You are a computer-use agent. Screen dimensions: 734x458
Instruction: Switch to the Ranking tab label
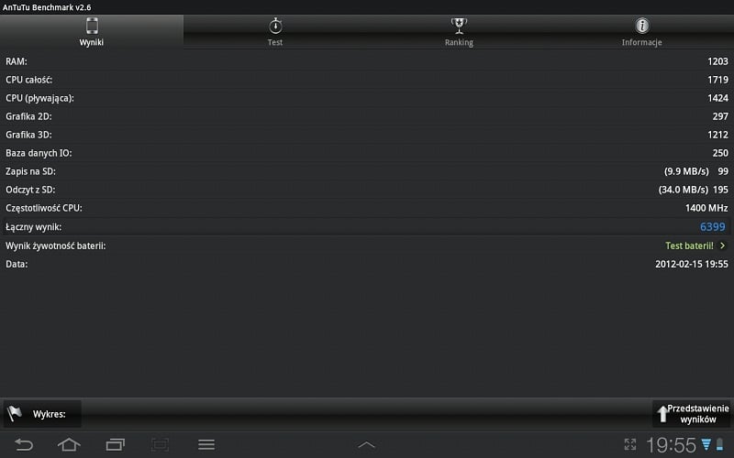pos(459,42)
